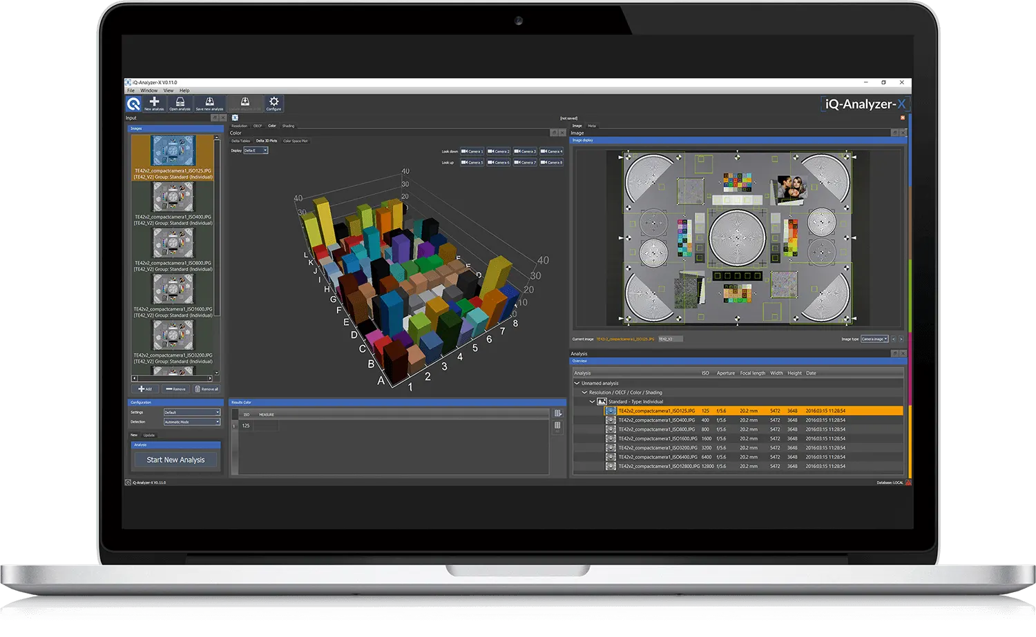Screen dimensions: 1036x637
Task: Open the Help menu
Action: click(x=184, y=90)
